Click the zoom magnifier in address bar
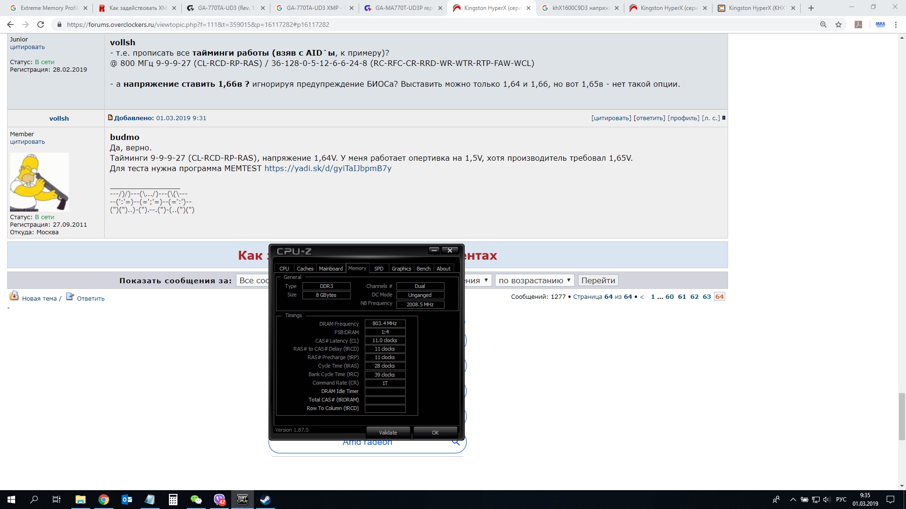 823,25
